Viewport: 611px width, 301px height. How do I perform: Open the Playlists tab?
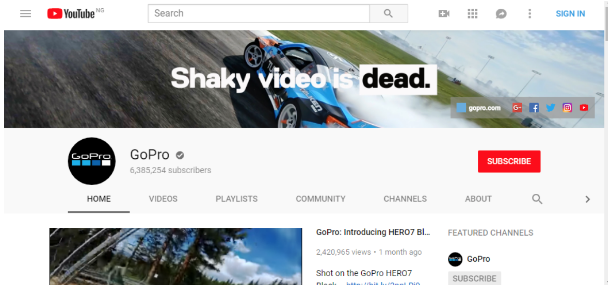point(236,199)
